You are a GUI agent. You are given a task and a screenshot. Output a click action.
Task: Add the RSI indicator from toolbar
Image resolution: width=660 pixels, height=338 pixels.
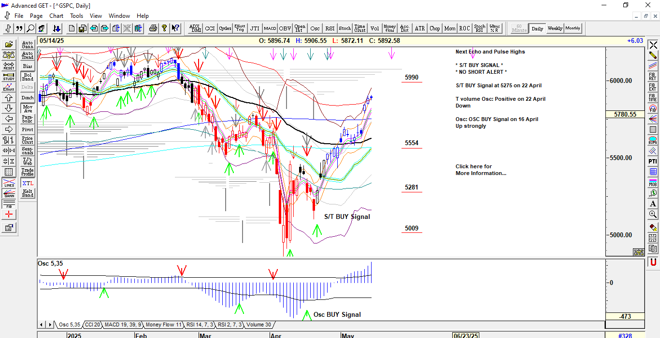click(x=330, y=28)
